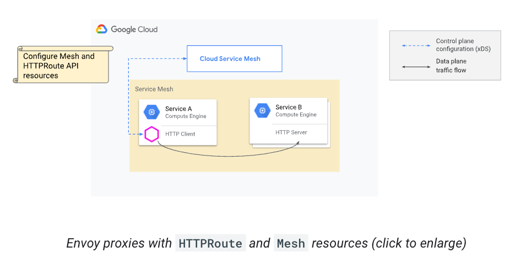Click the Service A Compute Engine hexagon icon
The height and width of the screenshot is (263, 526).
coord(151,112)
